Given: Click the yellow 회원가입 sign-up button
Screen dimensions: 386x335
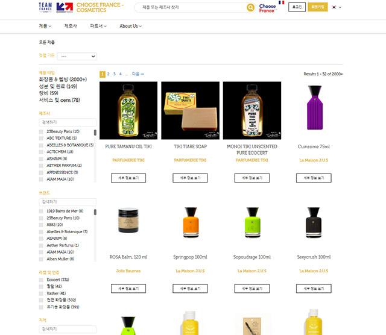Looking at the screenshot, I should point(318,7).
